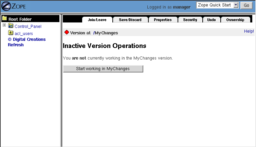The image size is (256, 147).
Task: Open the Security tab
Action: pyautogui.click(x=190, y=20)
